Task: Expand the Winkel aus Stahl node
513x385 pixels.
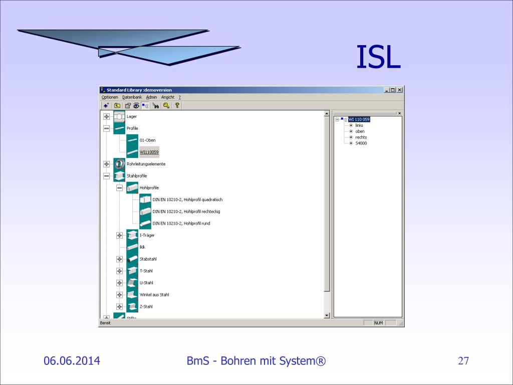Action: click(x=119, y=295)
